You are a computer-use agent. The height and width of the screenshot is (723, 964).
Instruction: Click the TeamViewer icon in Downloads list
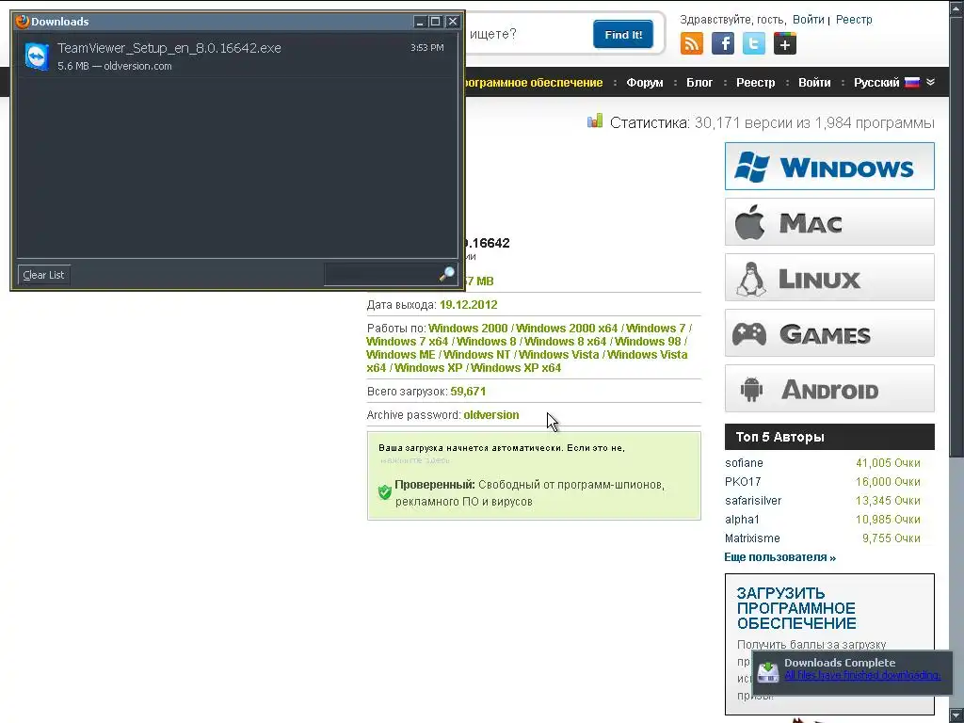coord(37,56)
